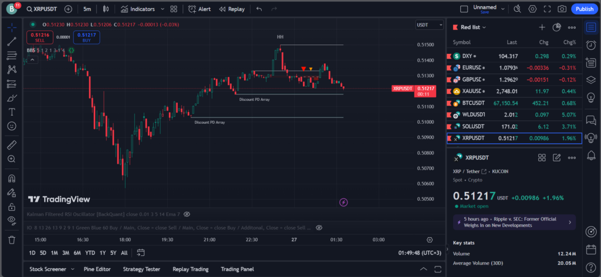Change the 5m chart interval
This screenshot has width=601, height=277.
coord(87,9)
